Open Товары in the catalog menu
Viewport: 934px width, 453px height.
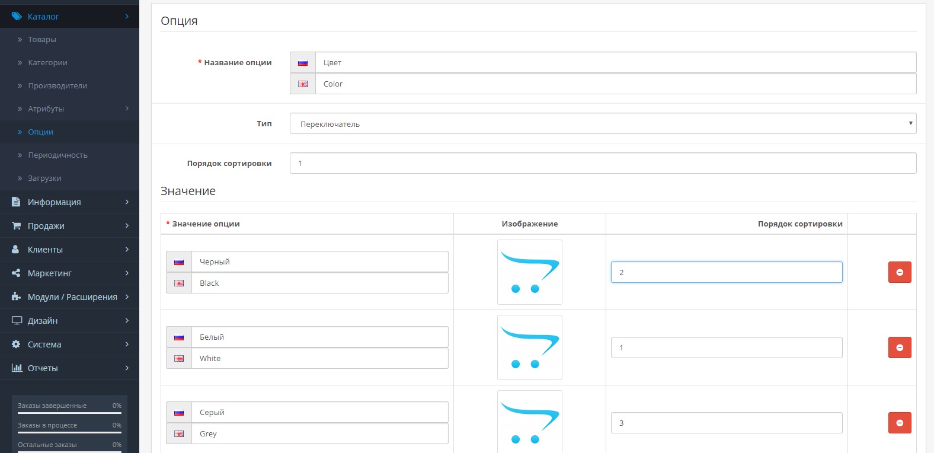[42, 40]
